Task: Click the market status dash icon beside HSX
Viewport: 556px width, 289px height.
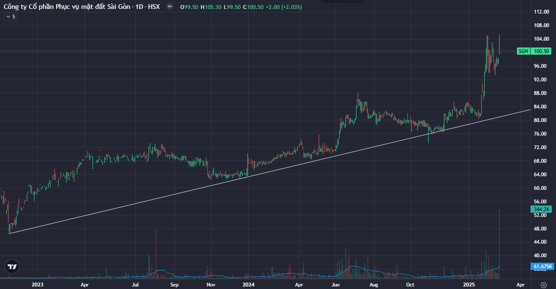Action: click(x=170, y=7)
